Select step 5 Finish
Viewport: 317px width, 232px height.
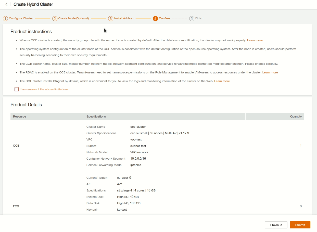(196, 19)
